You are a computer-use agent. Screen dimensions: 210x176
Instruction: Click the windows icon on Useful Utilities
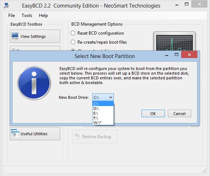point(15,133)
